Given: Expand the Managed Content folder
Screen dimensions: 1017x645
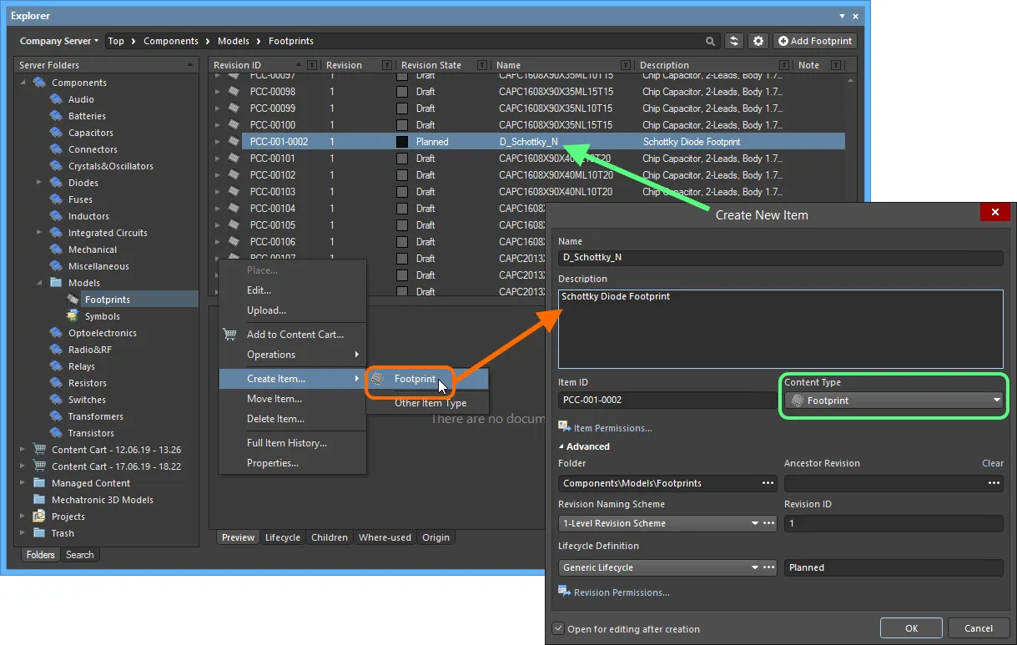Looking at the screenshot, I should click(22, 483).
